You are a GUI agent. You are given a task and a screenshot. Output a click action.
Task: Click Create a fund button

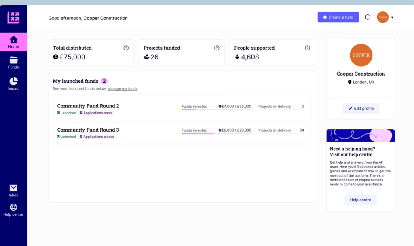[x=338, y=17]
